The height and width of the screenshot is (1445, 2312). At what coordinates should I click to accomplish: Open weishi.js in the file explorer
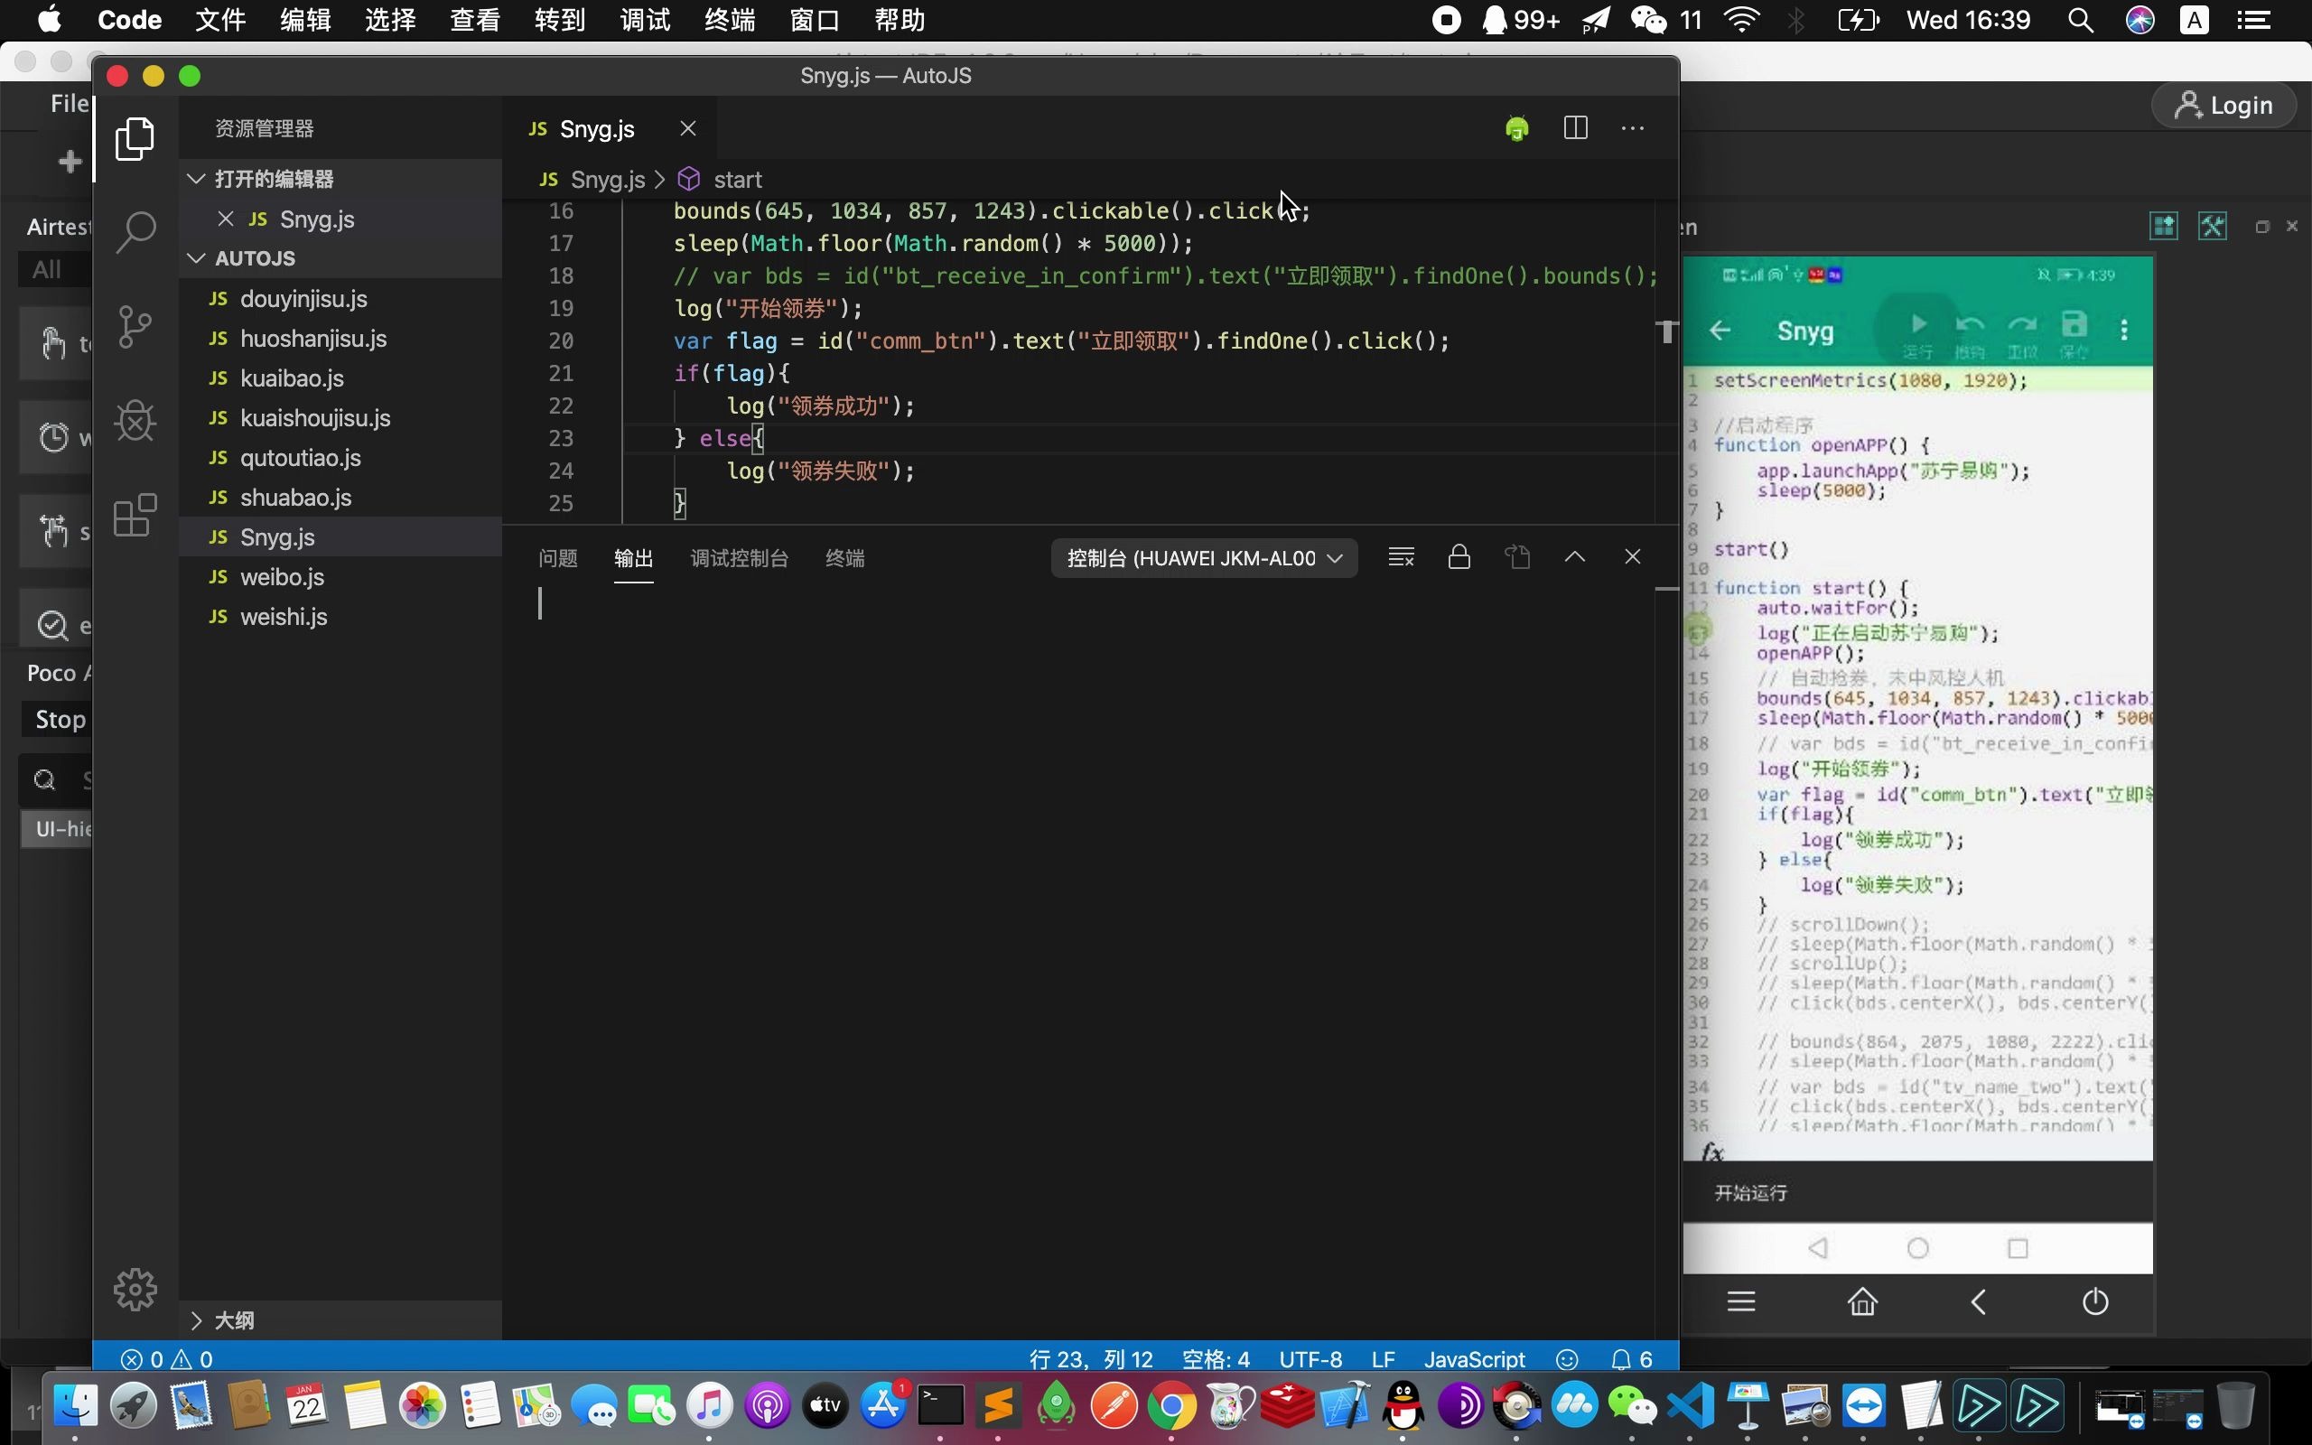340,617
